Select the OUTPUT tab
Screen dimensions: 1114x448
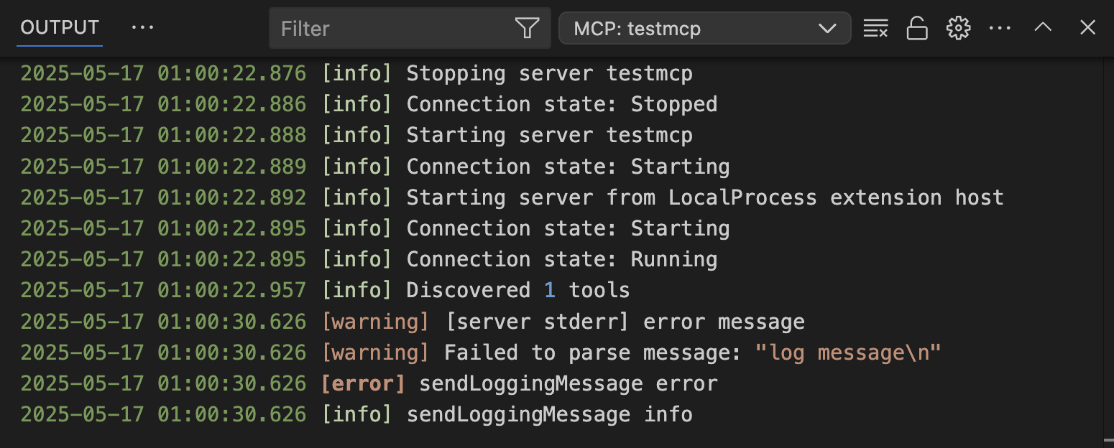click(60, 28)
